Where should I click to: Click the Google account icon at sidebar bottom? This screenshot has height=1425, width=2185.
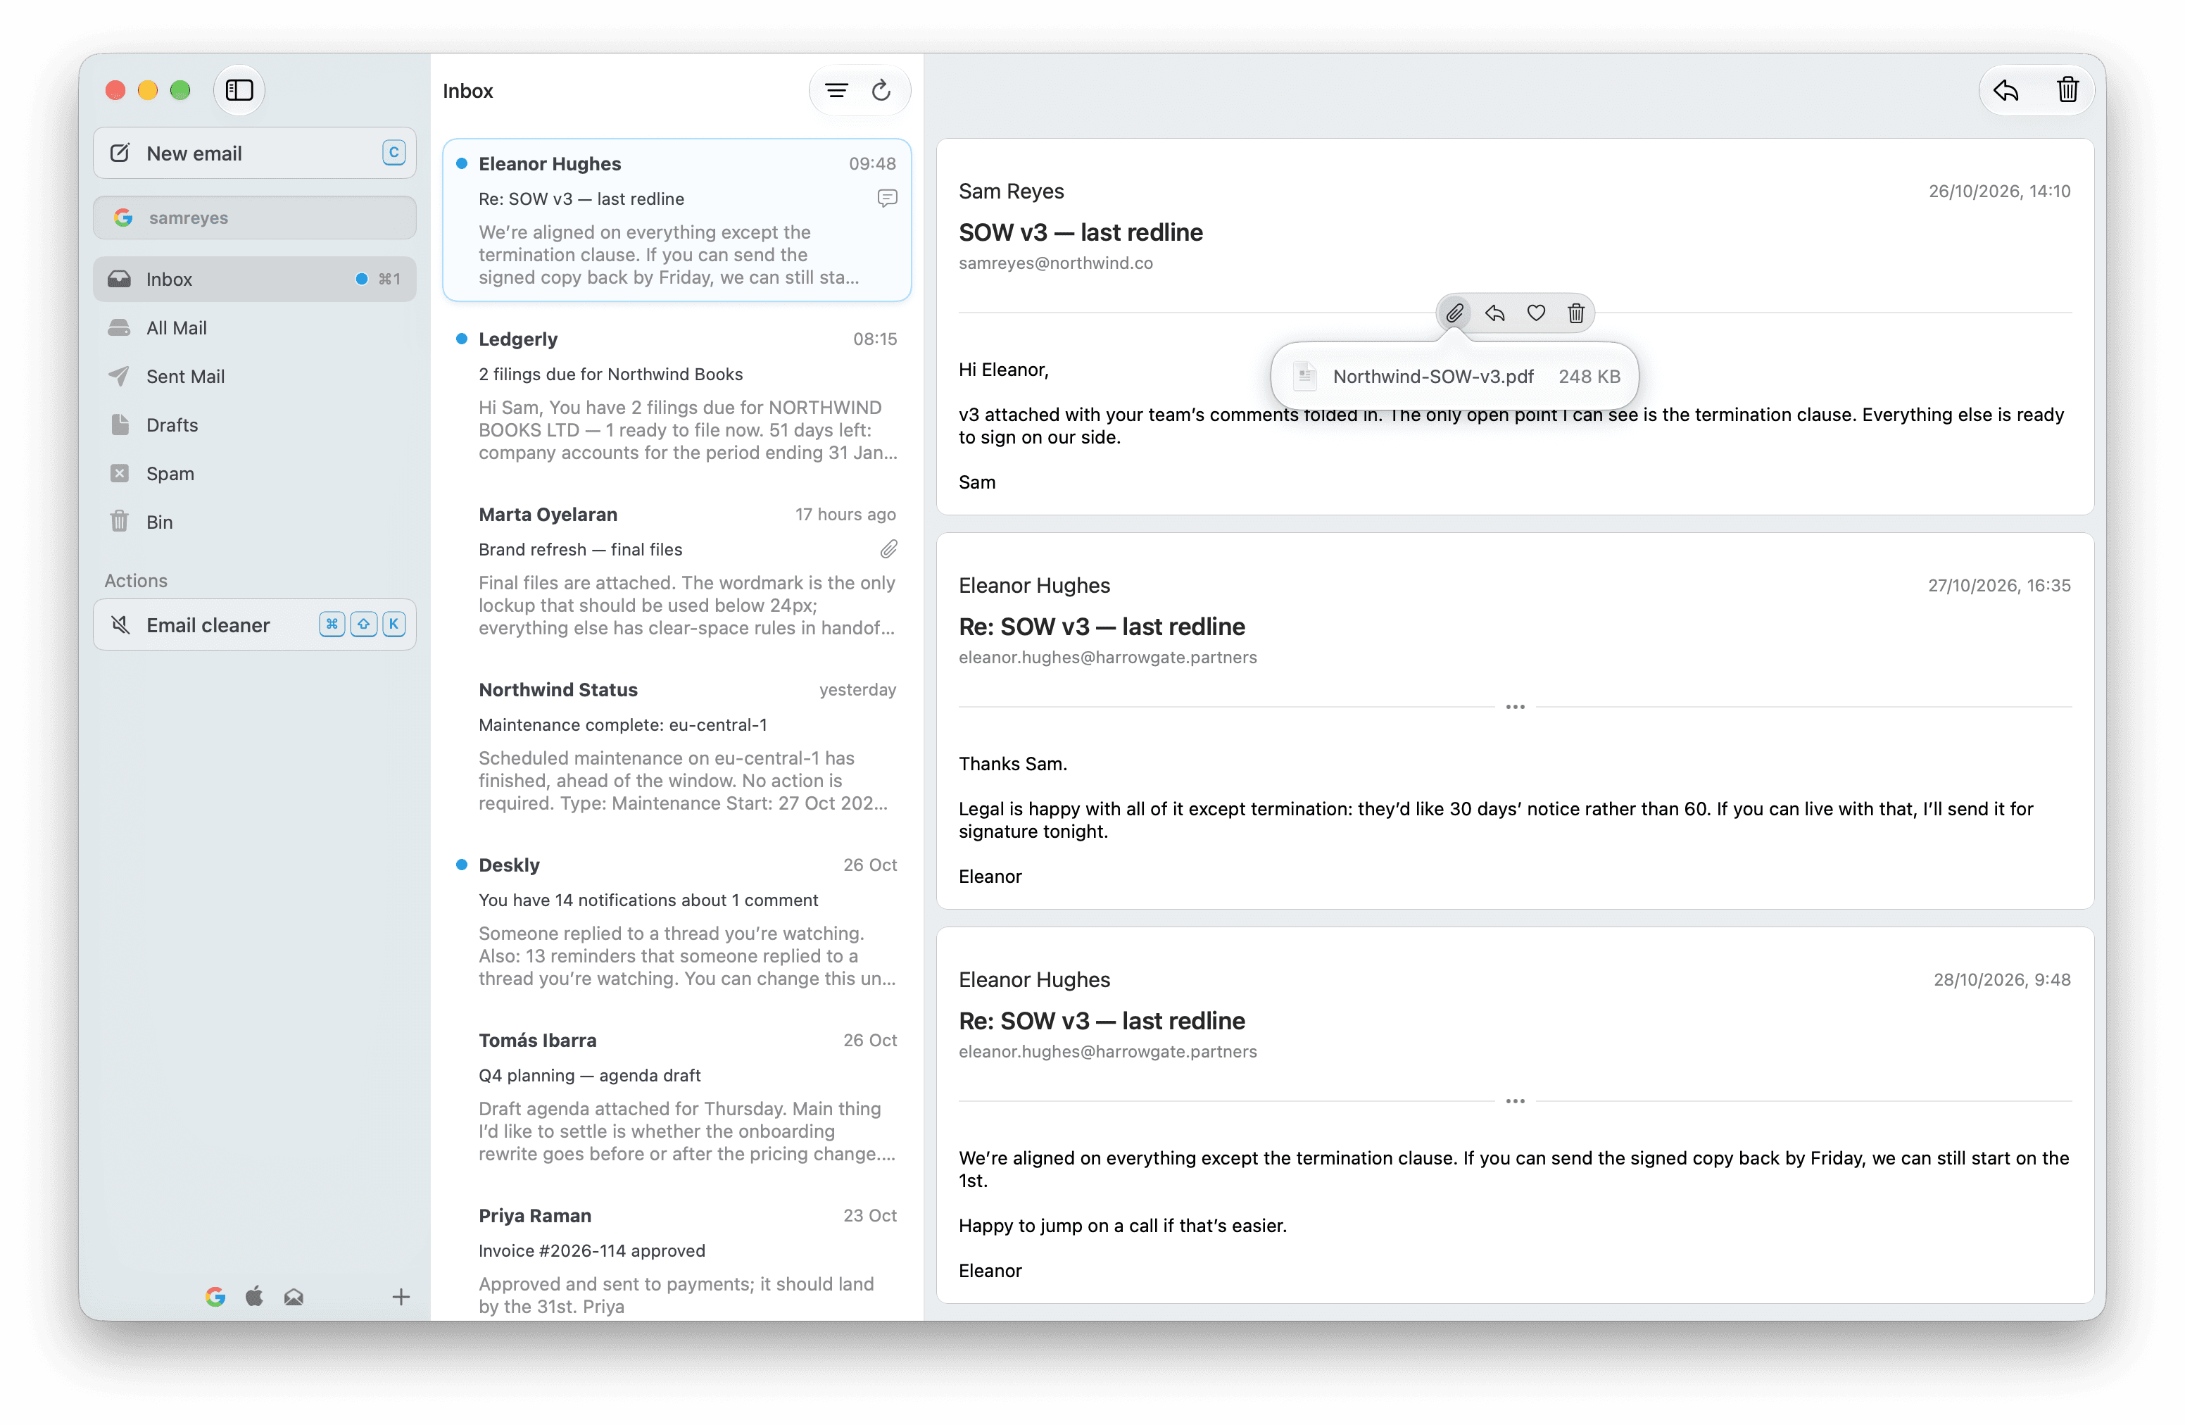tap(215, 1296)
